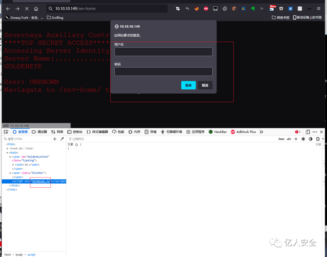Add a new style rule with plus
Screen dimensions: 327x257
click(296, 139)
